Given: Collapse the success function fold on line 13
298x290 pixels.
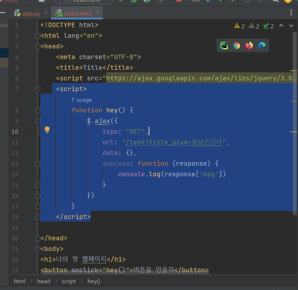Looking at the screenshot, I should point(38,163).
